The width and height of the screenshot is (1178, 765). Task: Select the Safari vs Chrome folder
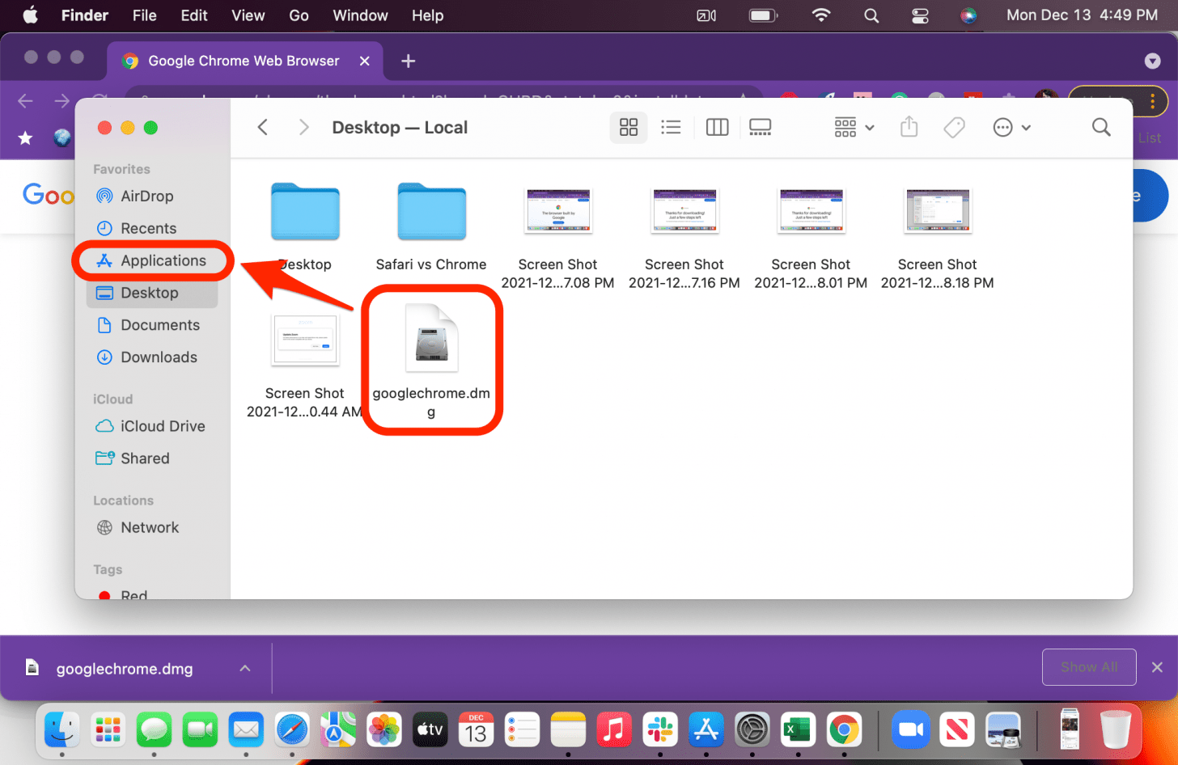431,212
